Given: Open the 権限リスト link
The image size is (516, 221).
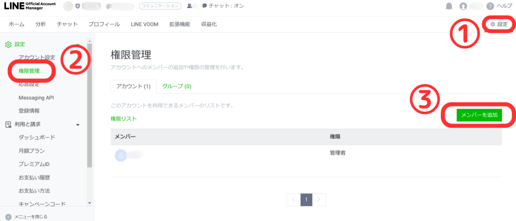Looking at the screenshot, I should [124, 119].
